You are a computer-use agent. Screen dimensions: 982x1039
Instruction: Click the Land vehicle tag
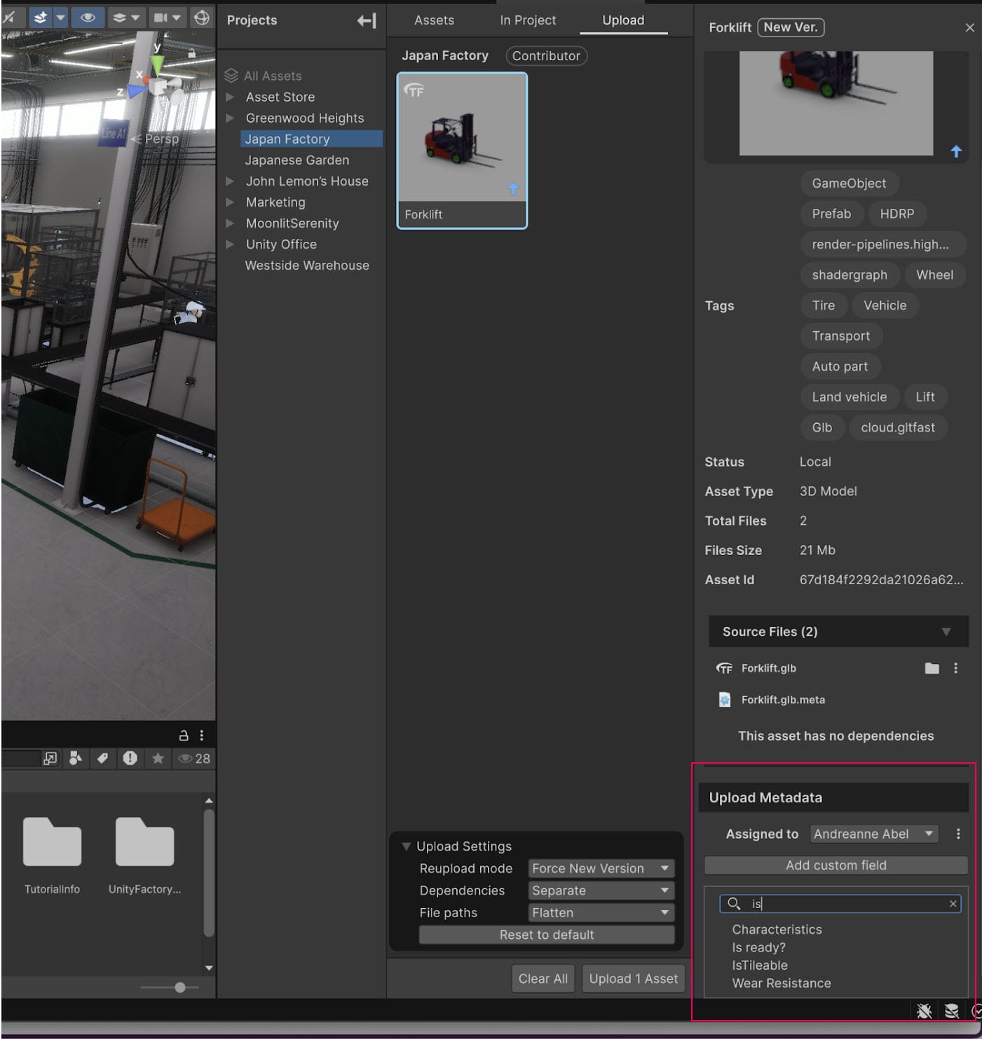click(x=849, y=397)
